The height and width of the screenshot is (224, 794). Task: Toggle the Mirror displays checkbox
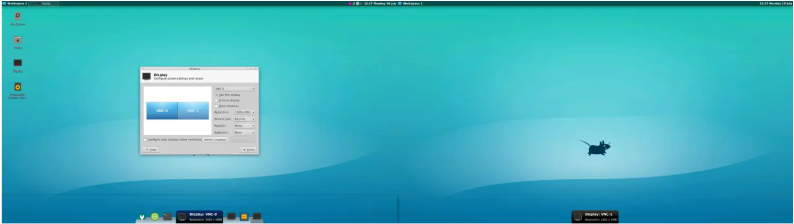click(217, 106)
